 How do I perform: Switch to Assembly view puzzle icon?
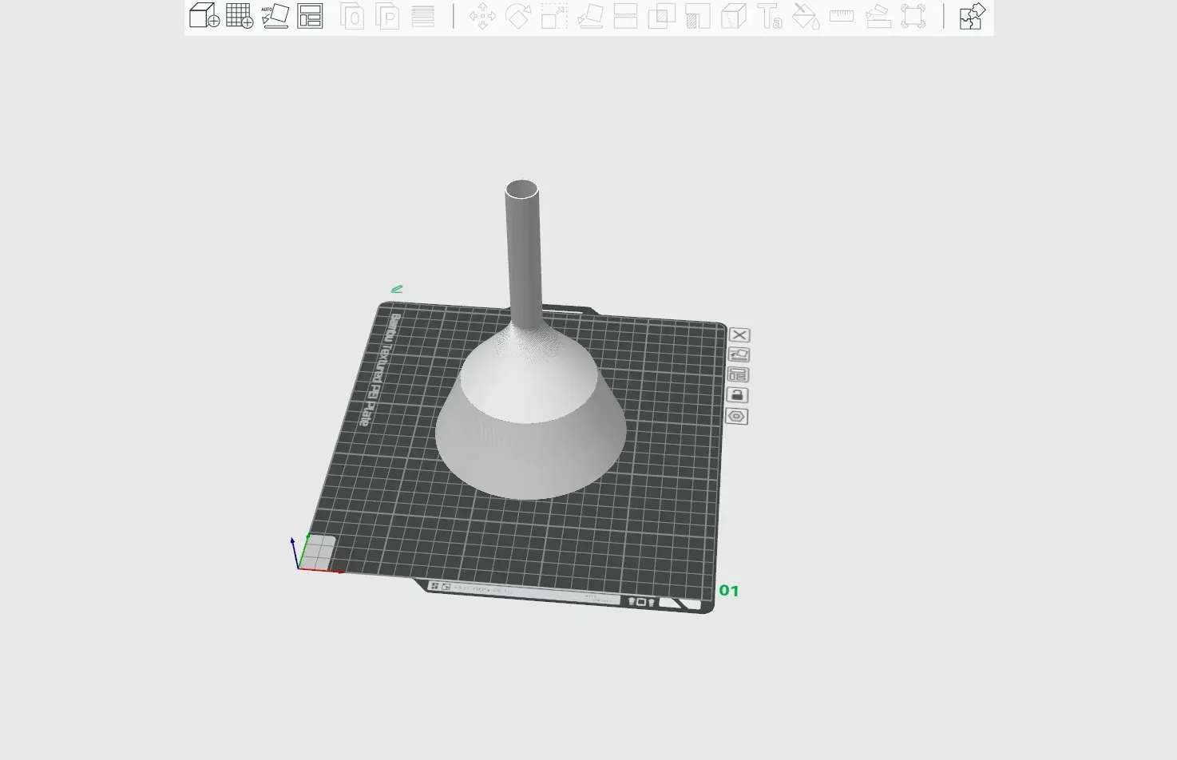(x=972, y=16)
